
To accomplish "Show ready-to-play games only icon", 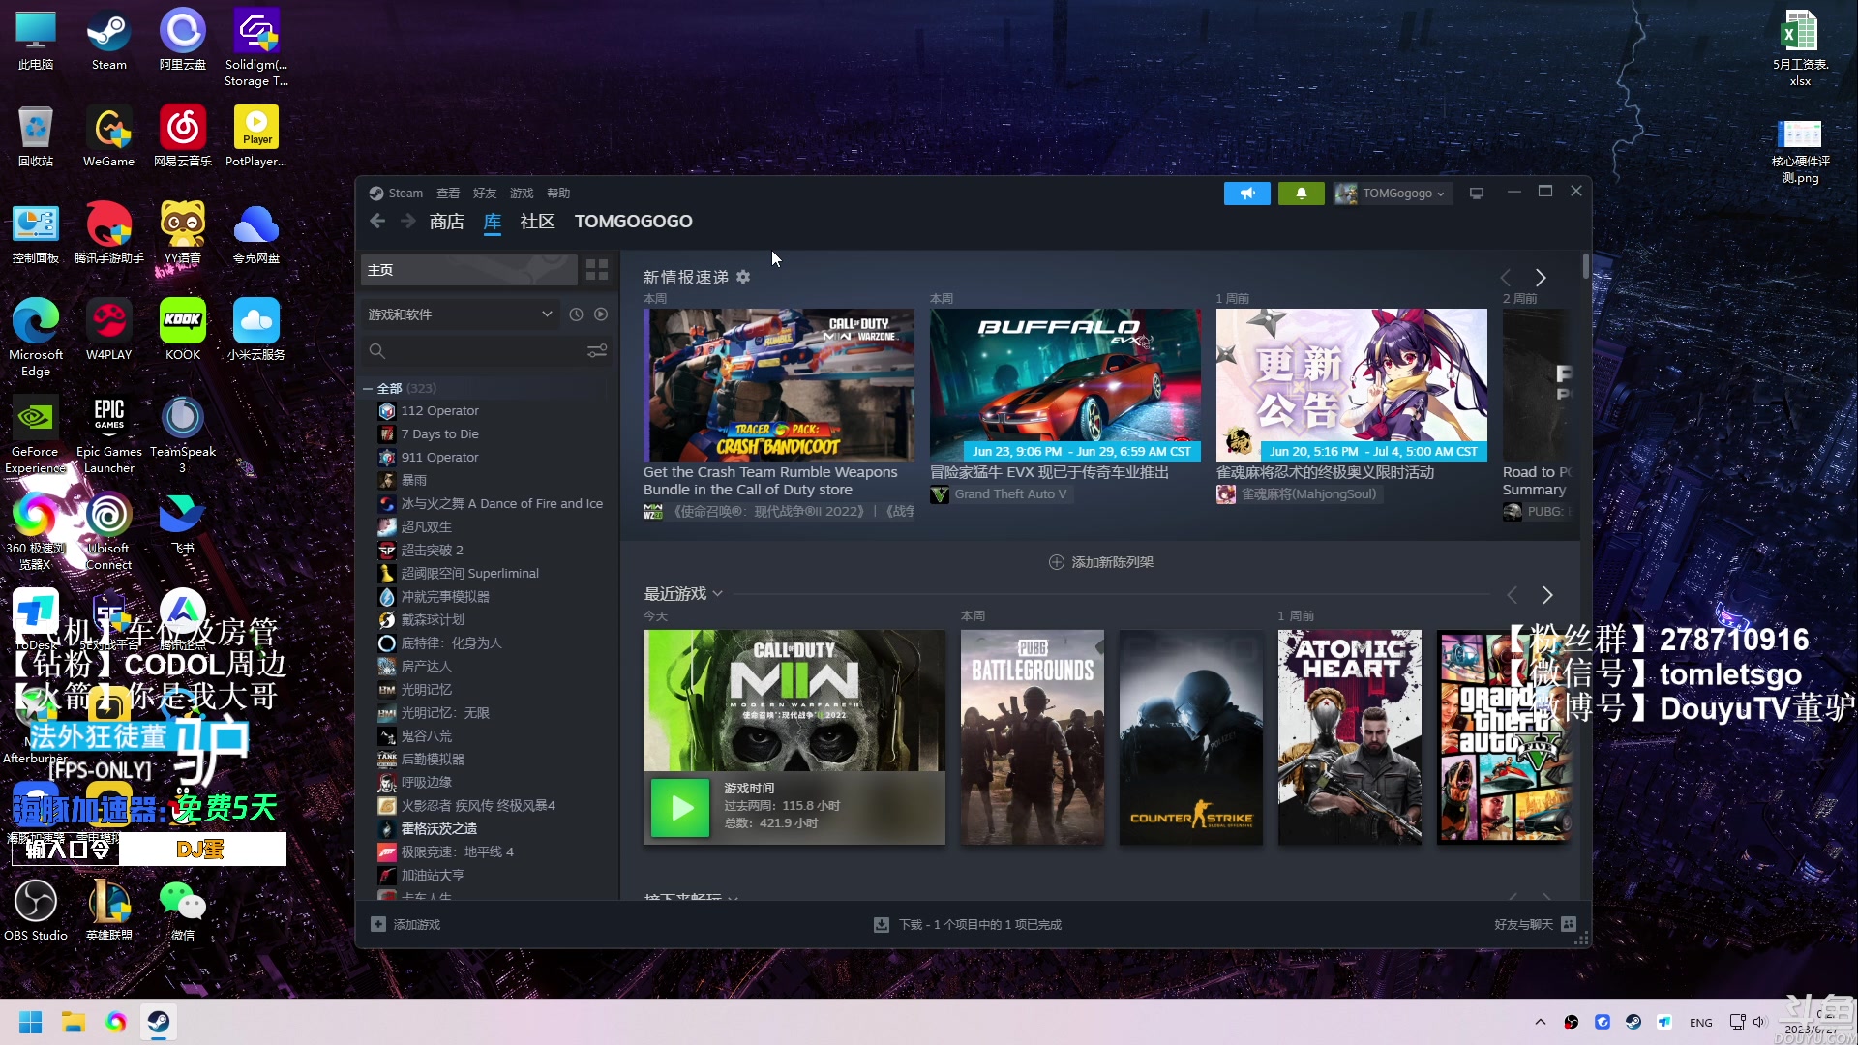I will pyautogui.click(x=601, y=314).
